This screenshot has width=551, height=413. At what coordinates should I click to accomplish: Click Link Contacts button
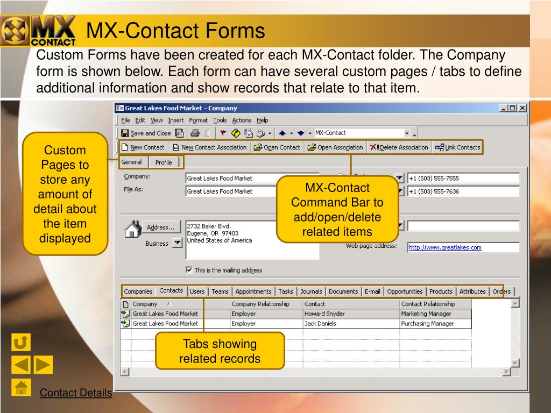click(458, 147)
